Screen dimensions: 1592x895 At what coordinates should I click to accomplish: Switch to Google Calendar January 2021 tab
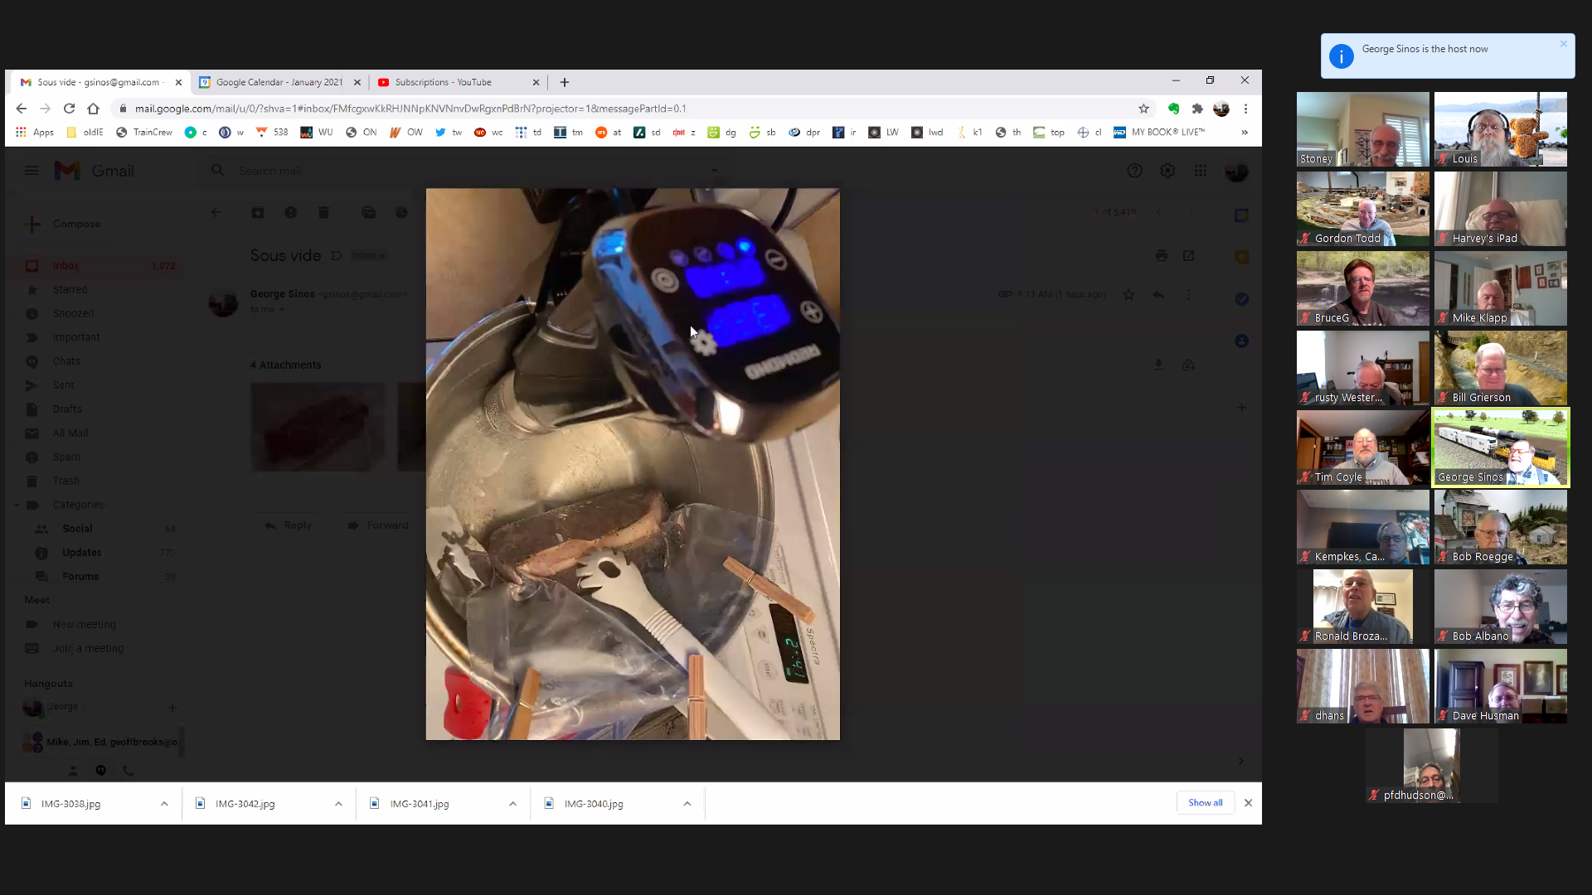point(279,82)
